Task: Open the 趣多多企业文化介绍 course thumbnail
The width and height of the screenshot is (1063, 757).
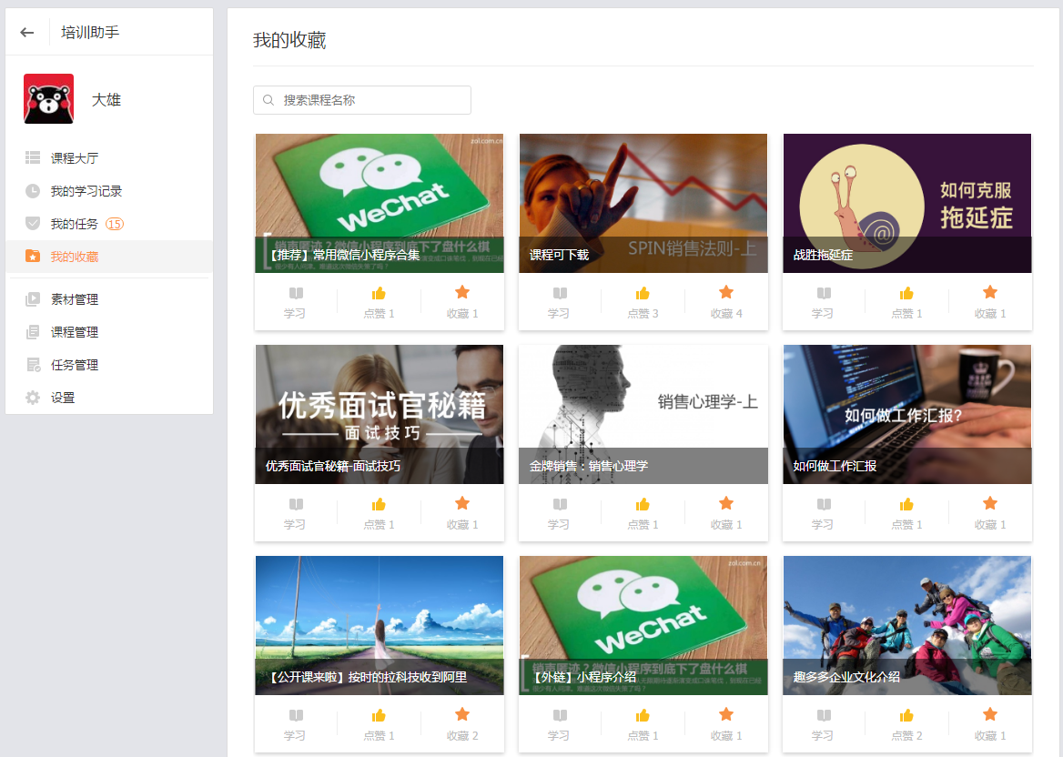Action: [907, 625]
